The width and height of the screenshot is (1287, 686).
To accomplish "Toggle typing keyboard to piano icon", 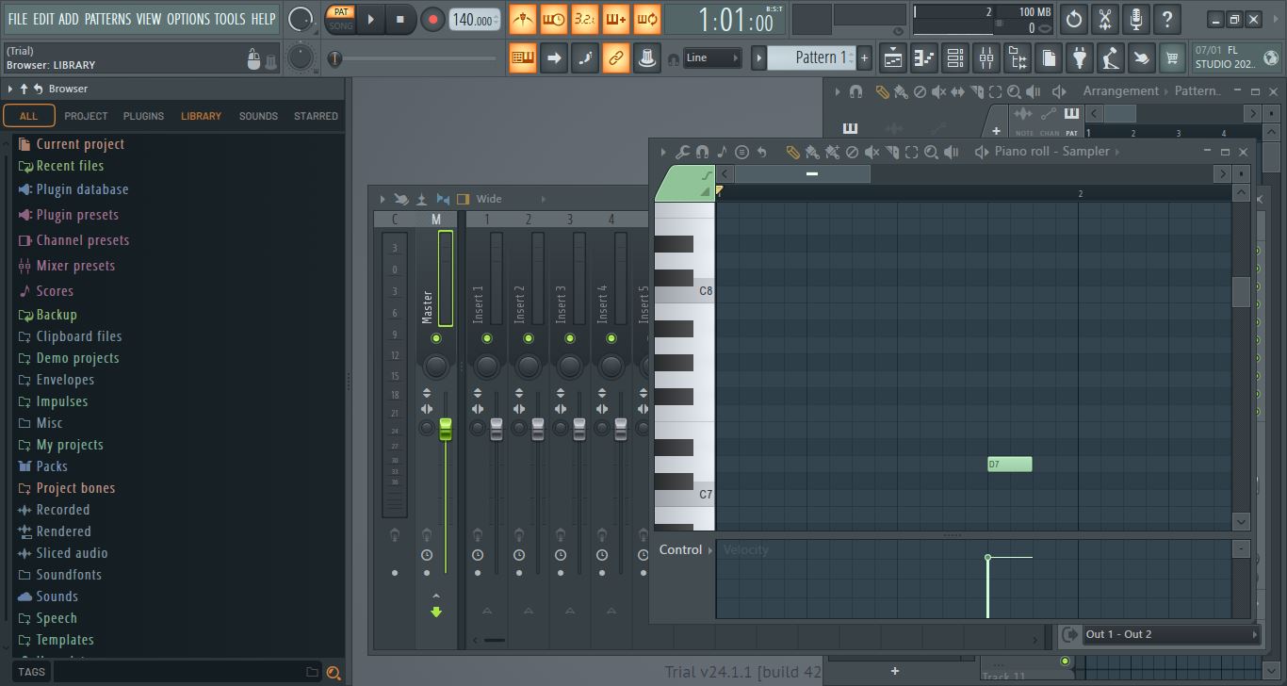I will pyautogui.click(x=523, y=57).
